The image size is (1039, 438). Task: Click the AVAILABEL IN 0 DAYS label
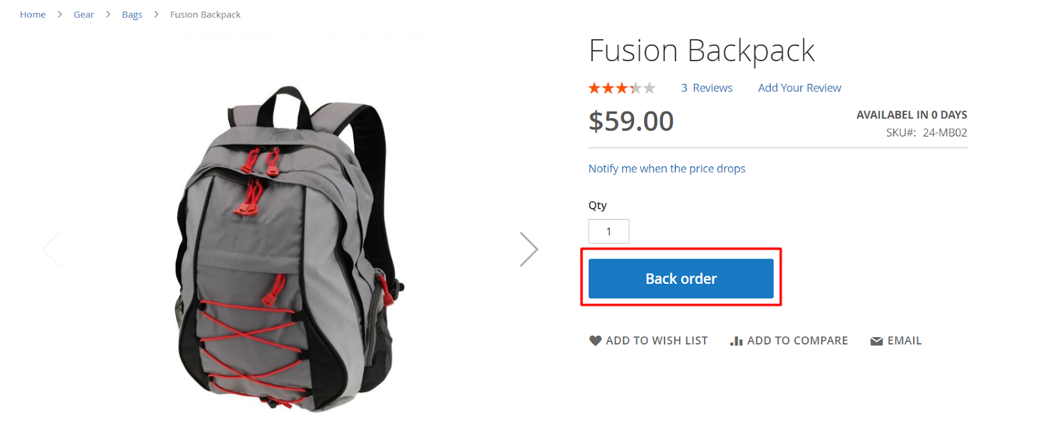(x=912, y=115)
